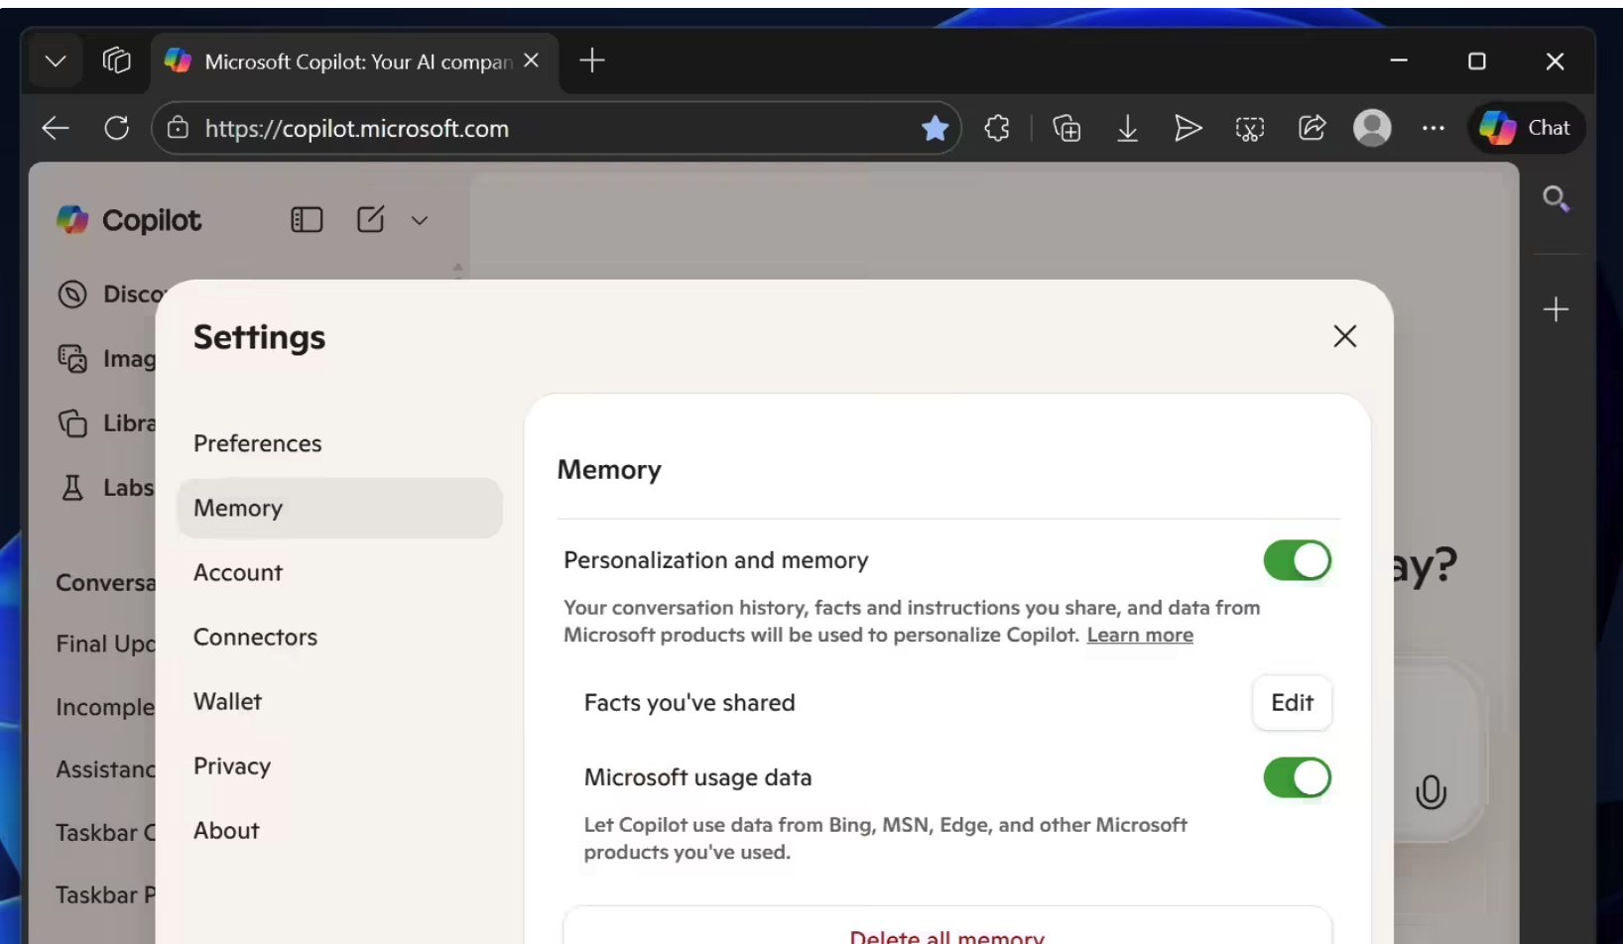
Task: Open the Taskbar P conversation
Action: pyautogui.click(x=106, y=895)
